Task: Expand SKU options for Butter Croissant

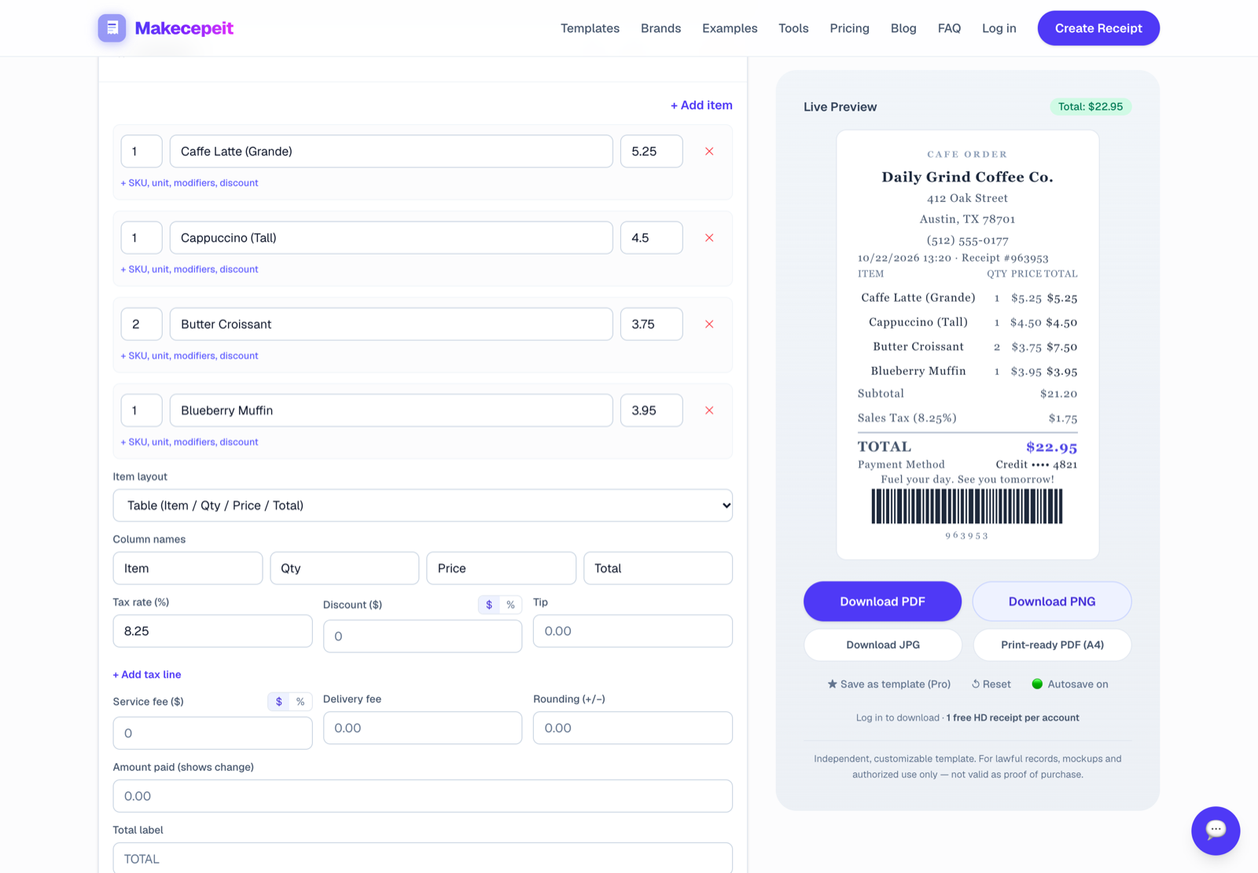Action: [x=189, y=356]
